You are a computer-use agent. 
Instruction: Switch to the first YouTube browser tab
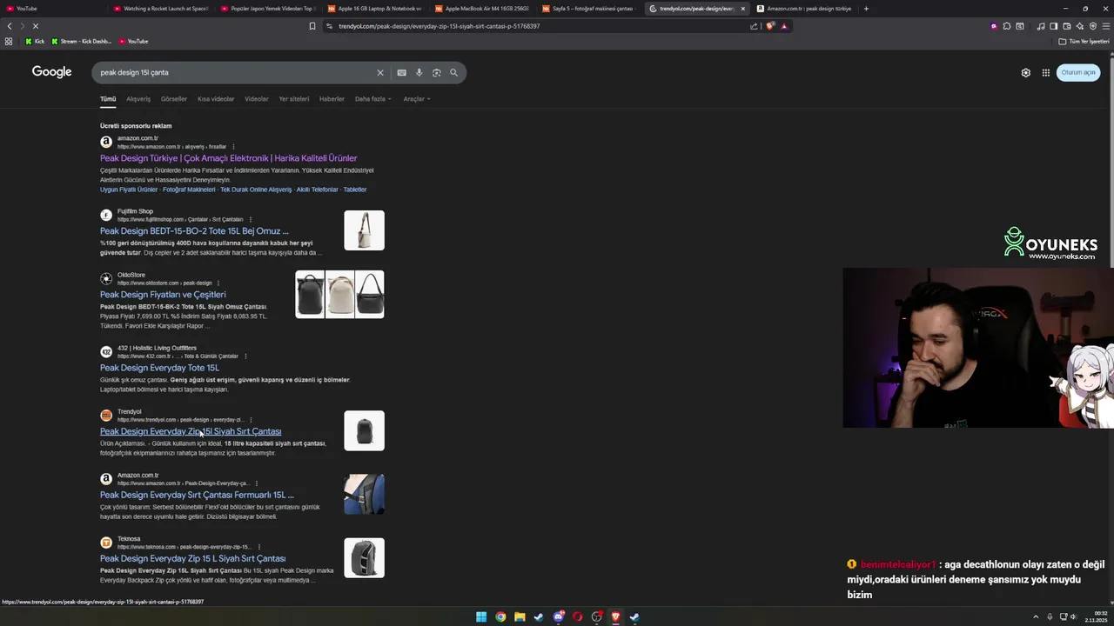pyautogui.click(x=52, y=9)
